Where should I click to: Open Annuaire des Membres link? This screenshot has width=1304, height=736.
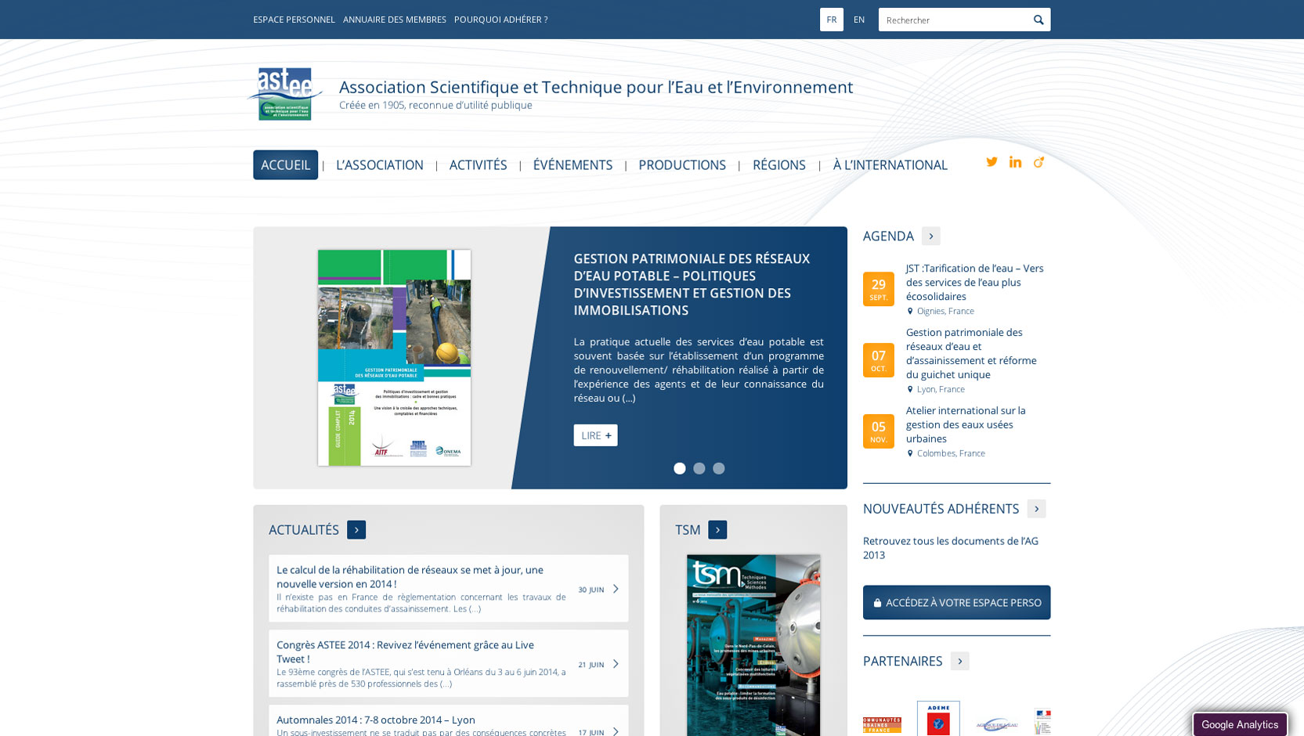click(395, 20)
